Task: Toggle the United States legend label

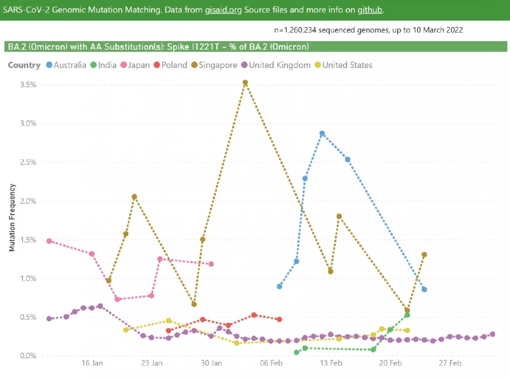Action: point(347,65)
